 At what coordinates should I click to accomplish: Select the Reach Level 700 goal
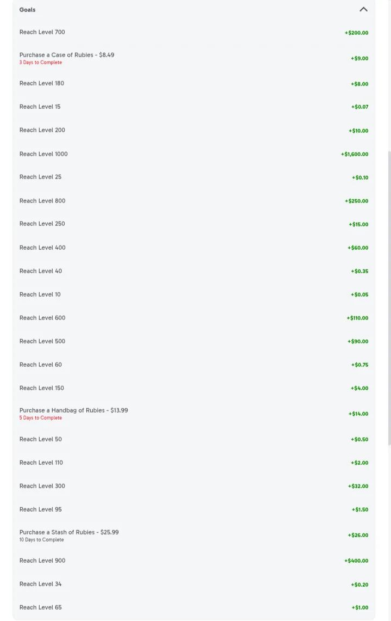[42, 32]
